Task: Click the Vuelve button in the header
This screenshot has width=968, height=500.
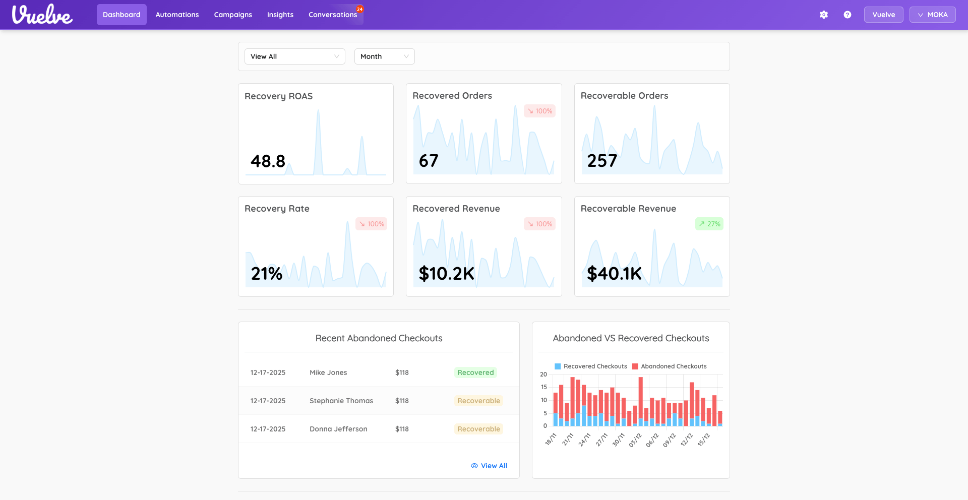Action: [x=883, y=15]
